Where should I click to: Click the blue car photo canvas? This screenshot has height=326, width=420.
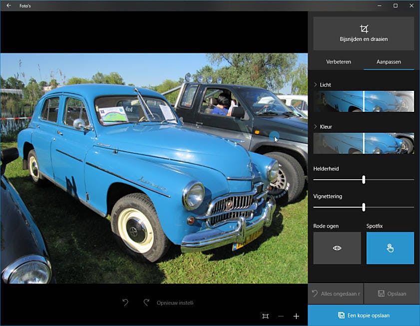coord(154,168)
